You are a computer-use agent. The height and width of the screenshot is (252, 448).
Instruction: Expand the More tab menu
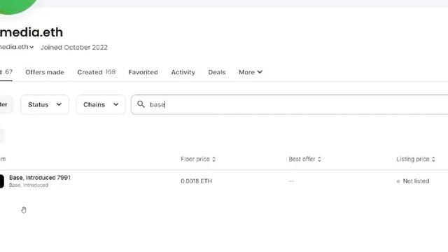click(x=251, y=72)
